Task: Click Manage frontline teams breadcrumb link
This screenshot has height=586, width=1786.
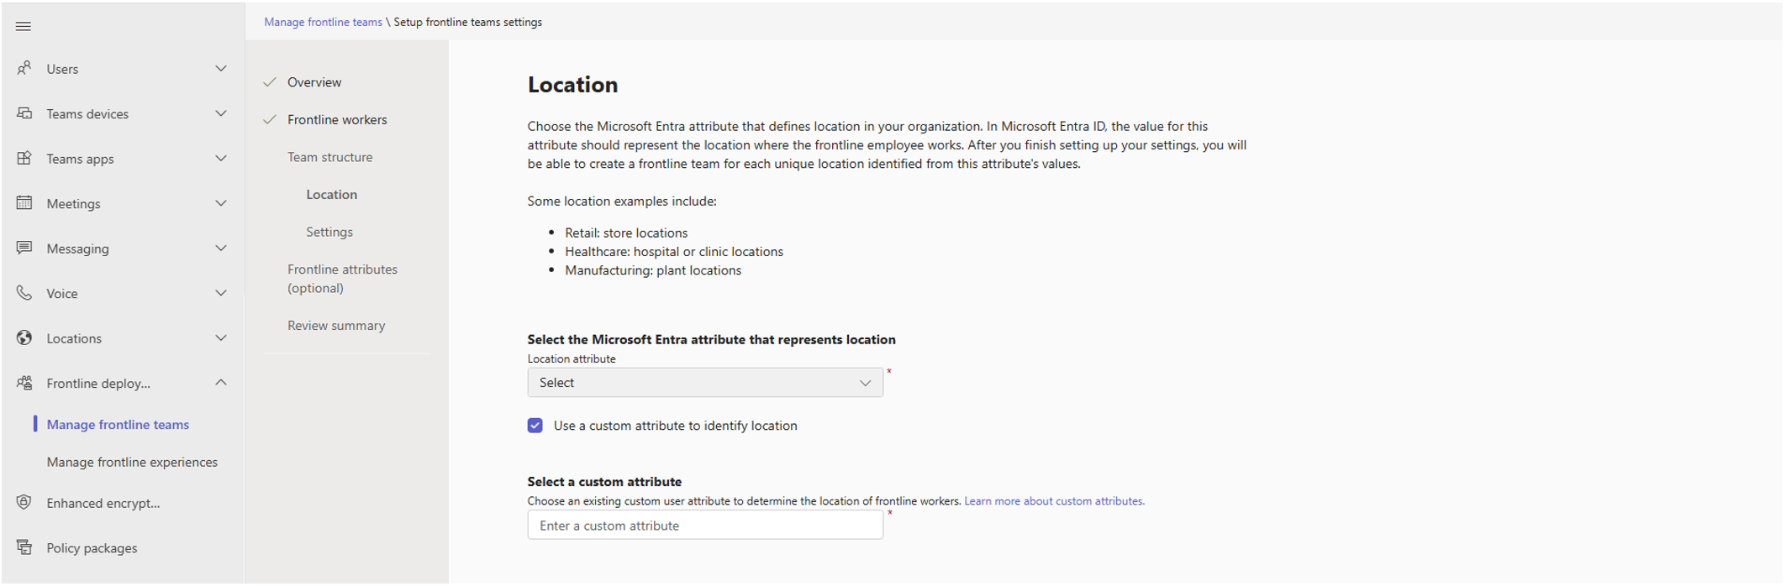Action: [323, 22]
